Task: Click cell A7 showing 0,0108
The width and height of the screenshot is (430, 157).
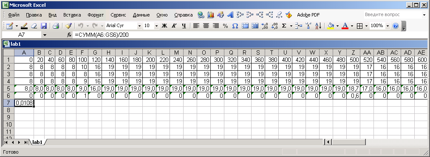Action: [24, 103]
